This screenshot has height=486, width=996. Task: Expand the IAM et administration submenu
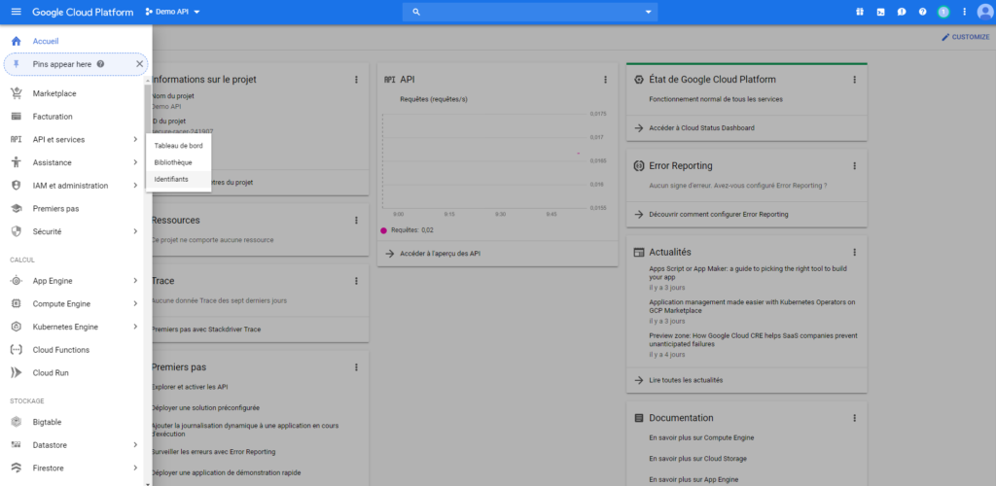pyautogui.click(x=135, y=186)
